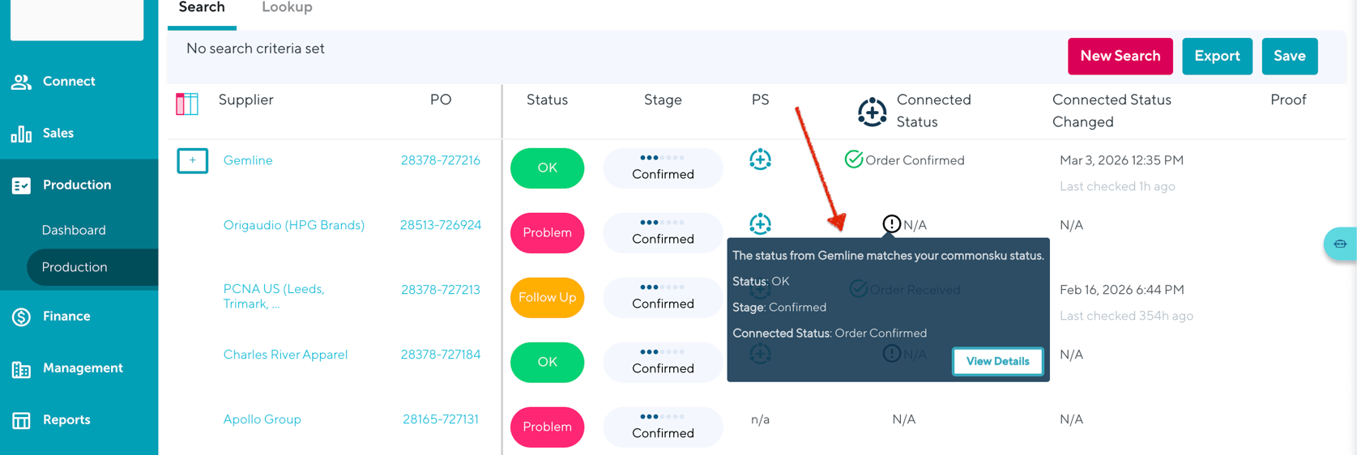Open the Finance dollar icon
The image size is (1357, 455).
(x=21, y=317)
